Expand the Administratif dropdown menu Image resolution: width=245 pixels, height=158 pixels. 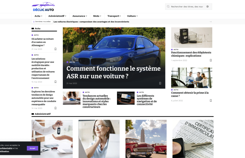[57, 16]
